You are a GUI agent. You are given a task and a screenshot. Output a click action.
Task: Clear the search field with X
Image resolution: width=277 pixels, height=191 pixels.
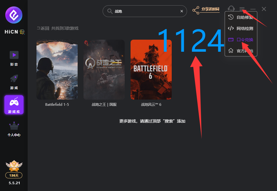pyautogui.click(x=182, y=11)
